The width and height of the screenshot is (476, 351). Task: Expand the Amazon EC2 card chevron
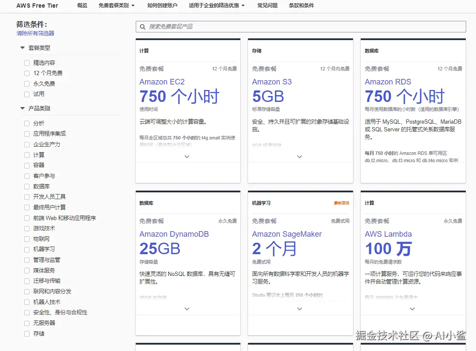[x=187, y=157]
